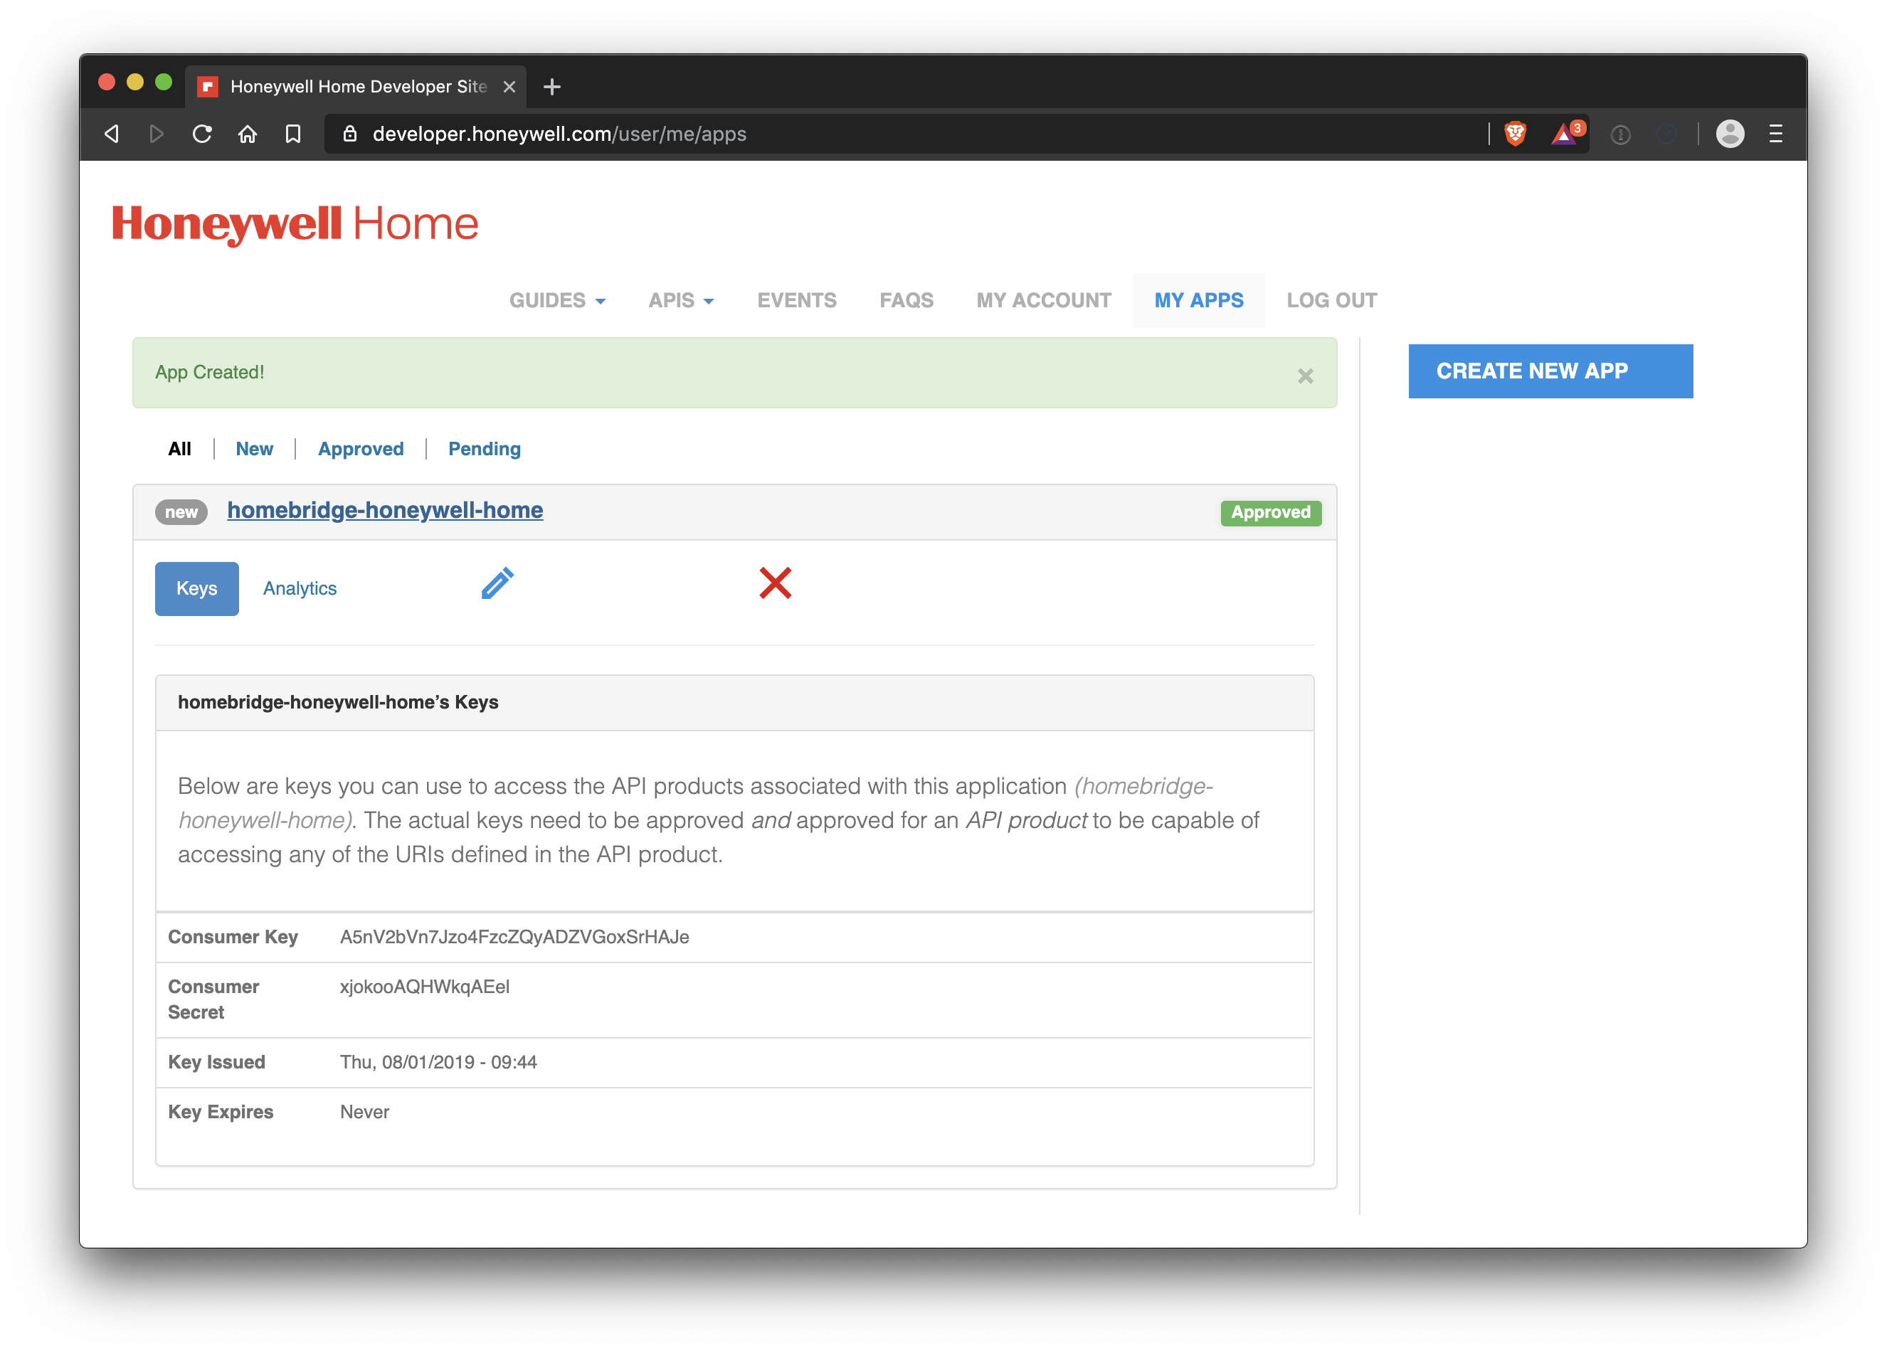Click the bookmark page icon

293,134
